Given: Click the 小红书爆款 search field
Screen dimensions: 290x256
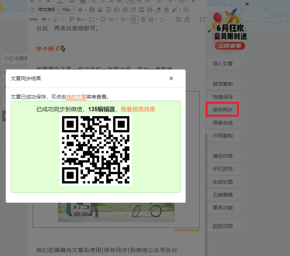Looking at the screenshot, I should tap(15, 58).
